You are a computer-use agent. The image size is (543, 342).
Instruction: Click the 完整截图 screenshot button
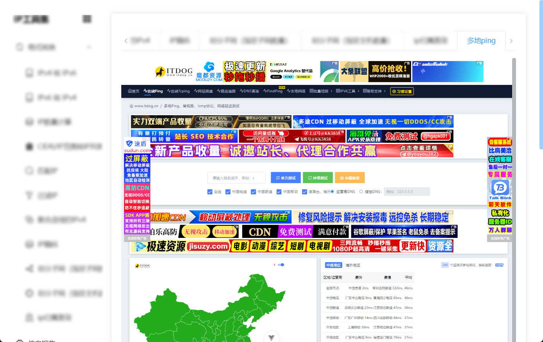coord(350,177)
